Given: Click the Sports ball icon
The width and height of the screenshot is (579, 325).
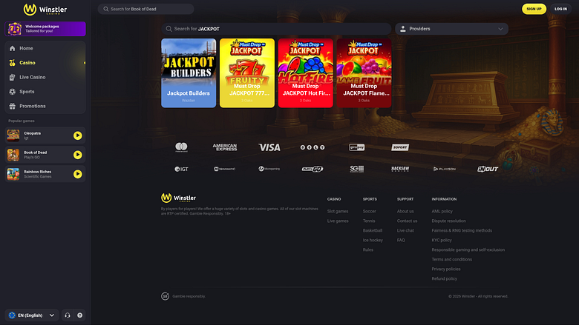Looking at the screenshot, I should [x=12, y=92].
